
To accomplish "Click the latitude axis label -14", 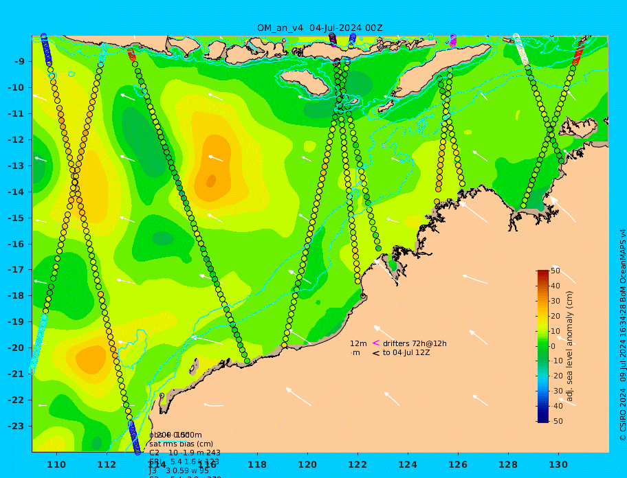I will click(x=16, y=192).
